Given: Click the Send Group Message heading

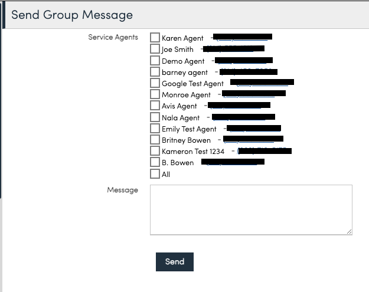Looking at the screenshot, I should coord(72,15).
